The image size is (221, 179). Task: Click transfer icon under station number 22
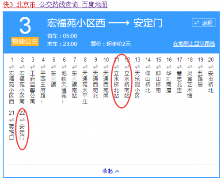[x=22, y=120]
